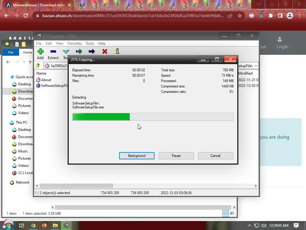Expand File Explorer recent locations chevron
Image resolution: width=306 pixels, height=230 pixels.
(24, 62)
